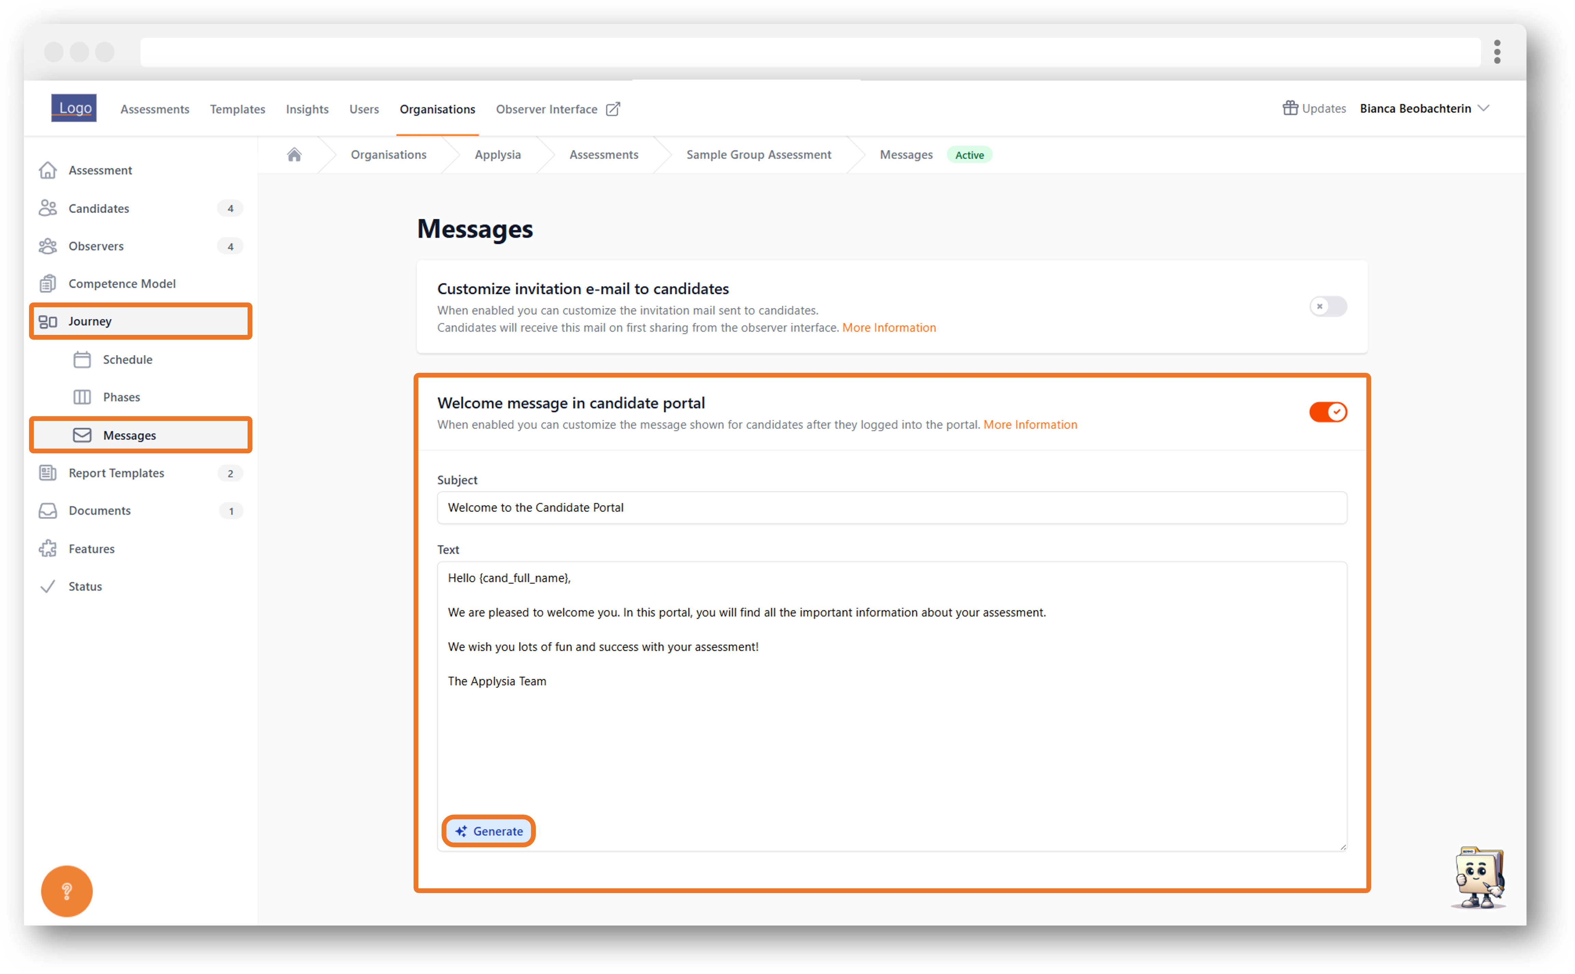
Task: Click the Documents count badge 1
Action: click(x=231, y=511)
